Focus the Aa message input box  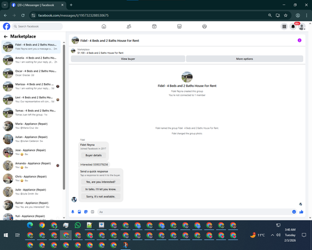(x=195, y=212)
